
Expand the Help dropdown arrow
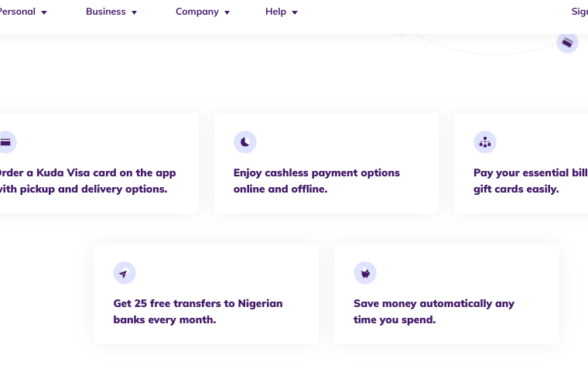click(295, 12)
